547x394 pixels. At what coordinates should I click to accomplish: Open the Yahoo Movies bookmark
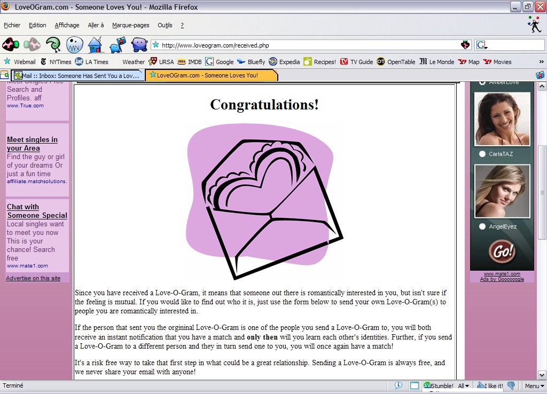pos(497,62)
